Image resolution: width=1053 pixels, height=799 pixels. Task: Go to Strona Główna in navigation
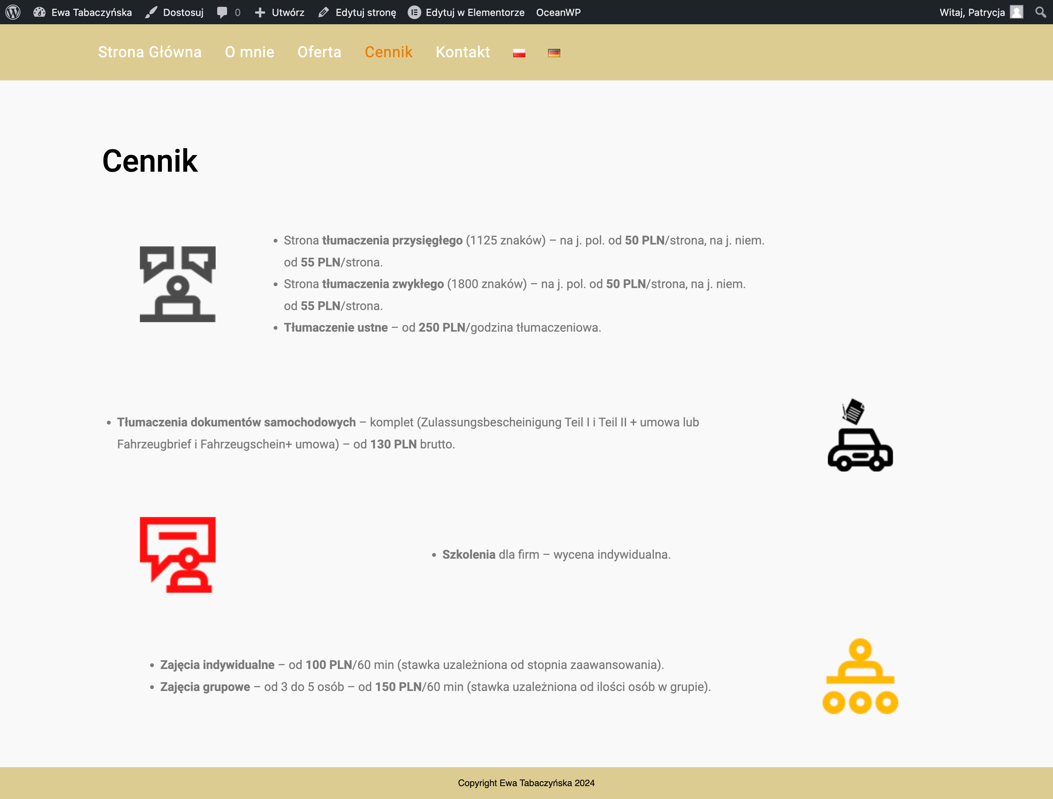tap(149, 52)
